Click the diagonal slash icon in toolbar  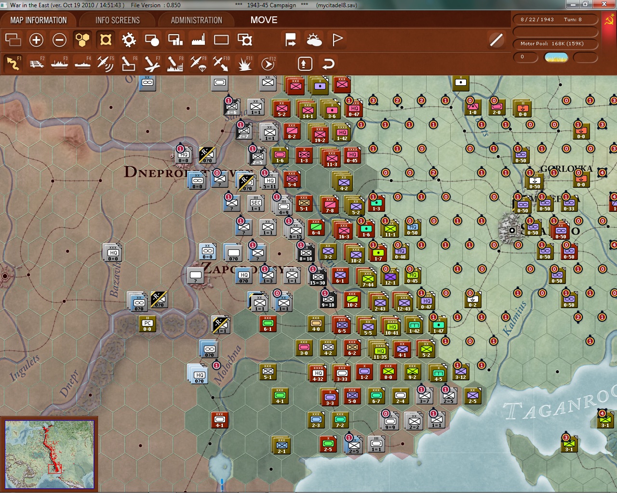496,39
